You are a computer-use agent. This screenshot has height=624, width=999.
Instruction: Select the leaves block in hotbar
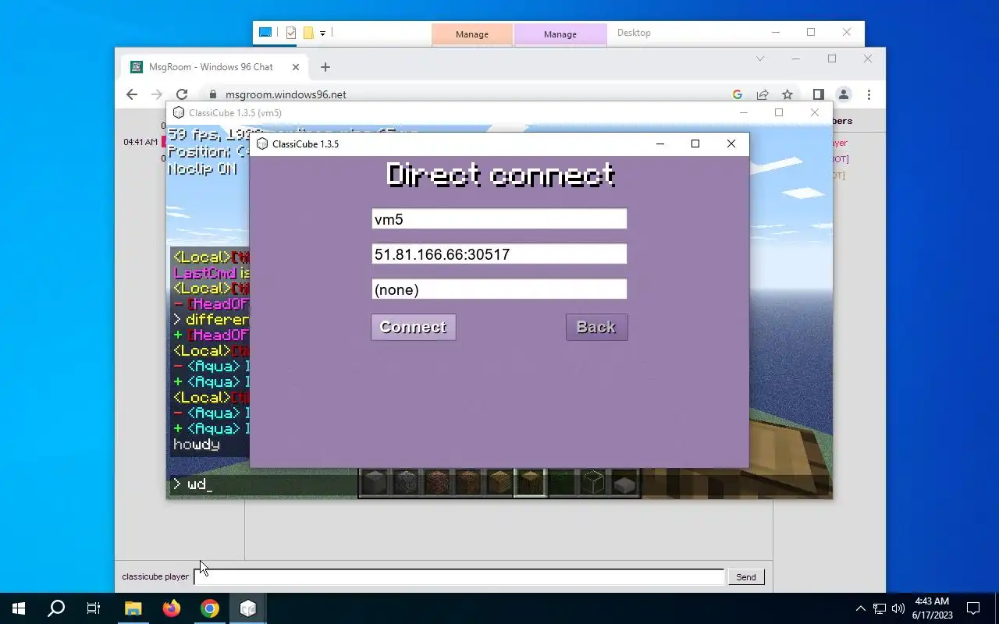tap(561, 483)
